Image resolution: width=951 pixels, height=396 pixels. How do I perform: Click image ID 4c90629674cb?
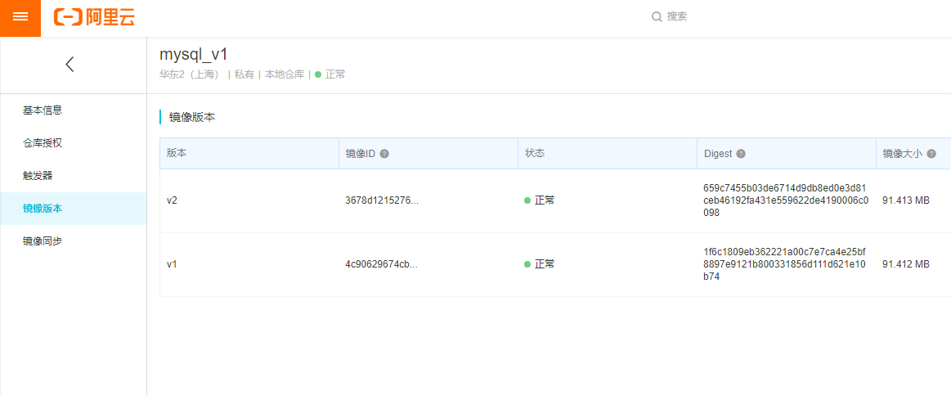point(381,264)
